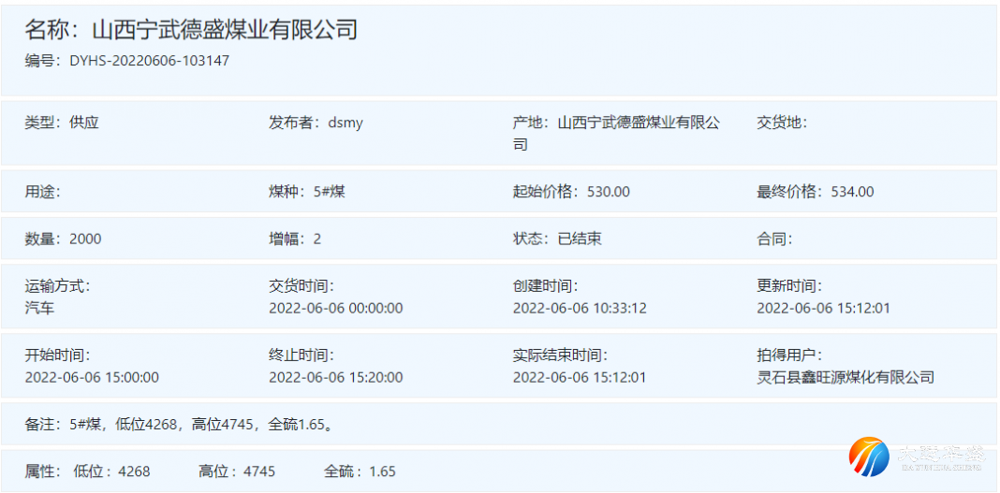Click the listing number DYHS-20220606-103147

click(149, 61)
